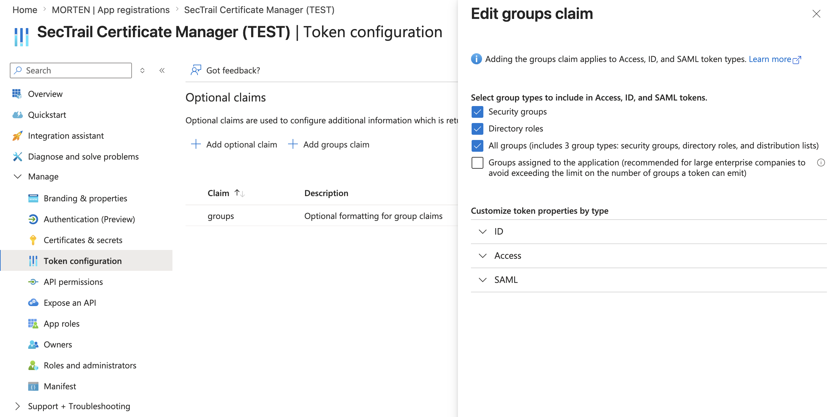Click the plus icon for Add optional claim
This screenshot has height=417, width=840.
tap(196, 144)
